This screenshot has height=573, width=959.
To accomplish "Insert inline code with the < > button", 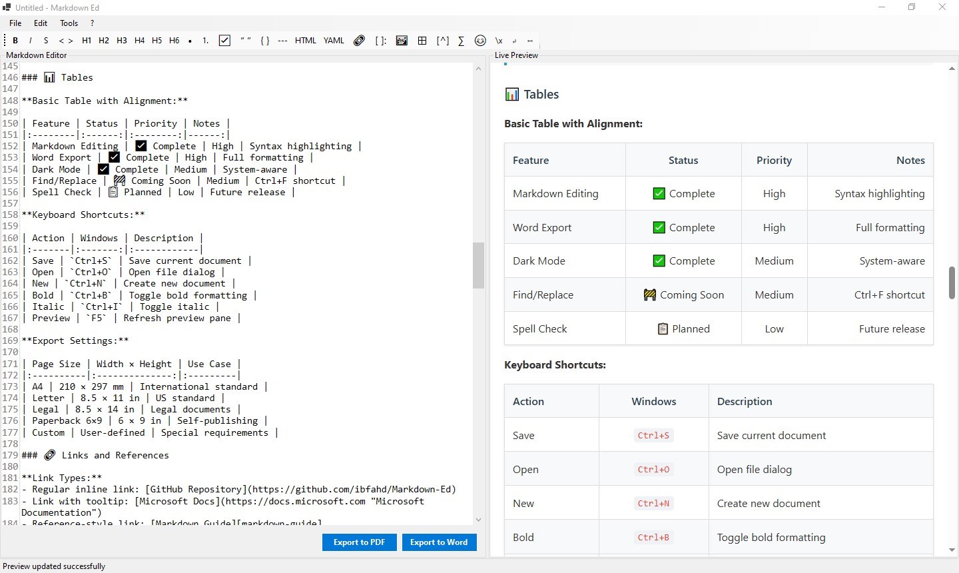I will [66, 41].
